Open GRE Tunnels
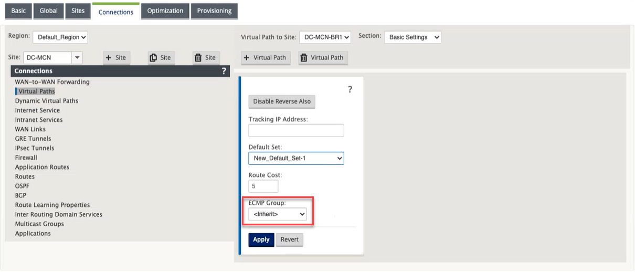This screenshot has height=272, width=635. click(x=33, y=139)
